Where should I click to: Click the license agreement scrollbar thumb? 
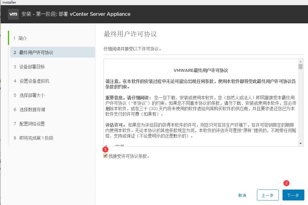(300, 66)
